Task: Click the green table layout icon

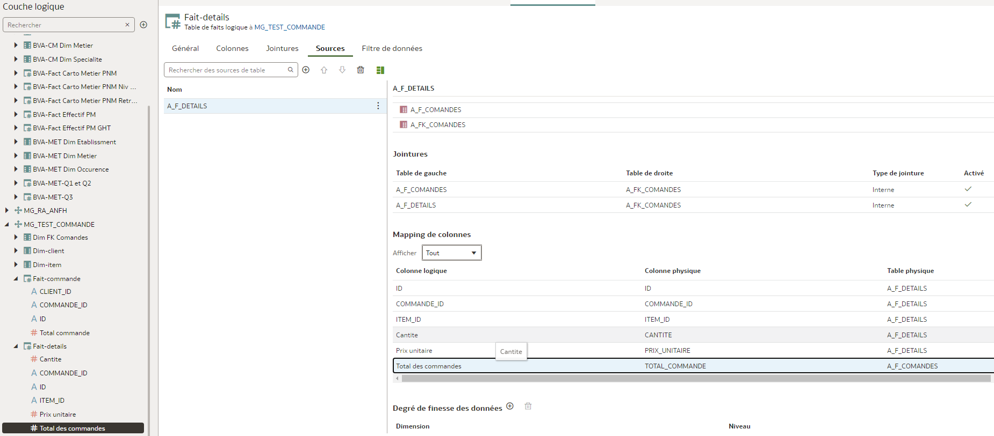Action: point(380,70)
